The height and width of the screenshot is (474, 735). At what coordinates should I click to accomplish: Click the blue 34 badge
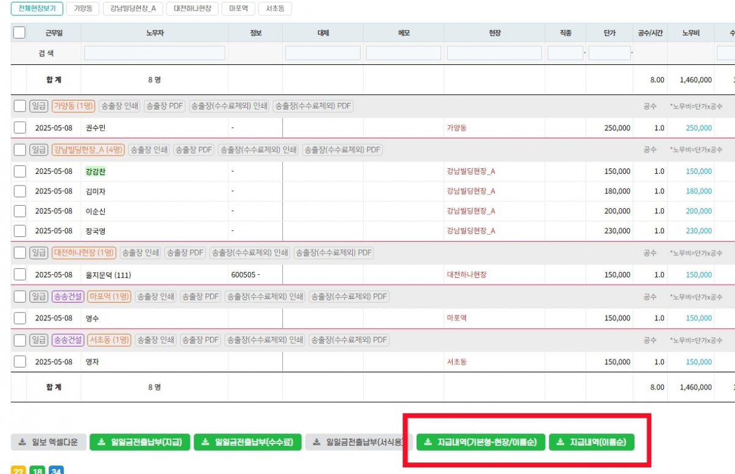point(56,470)
